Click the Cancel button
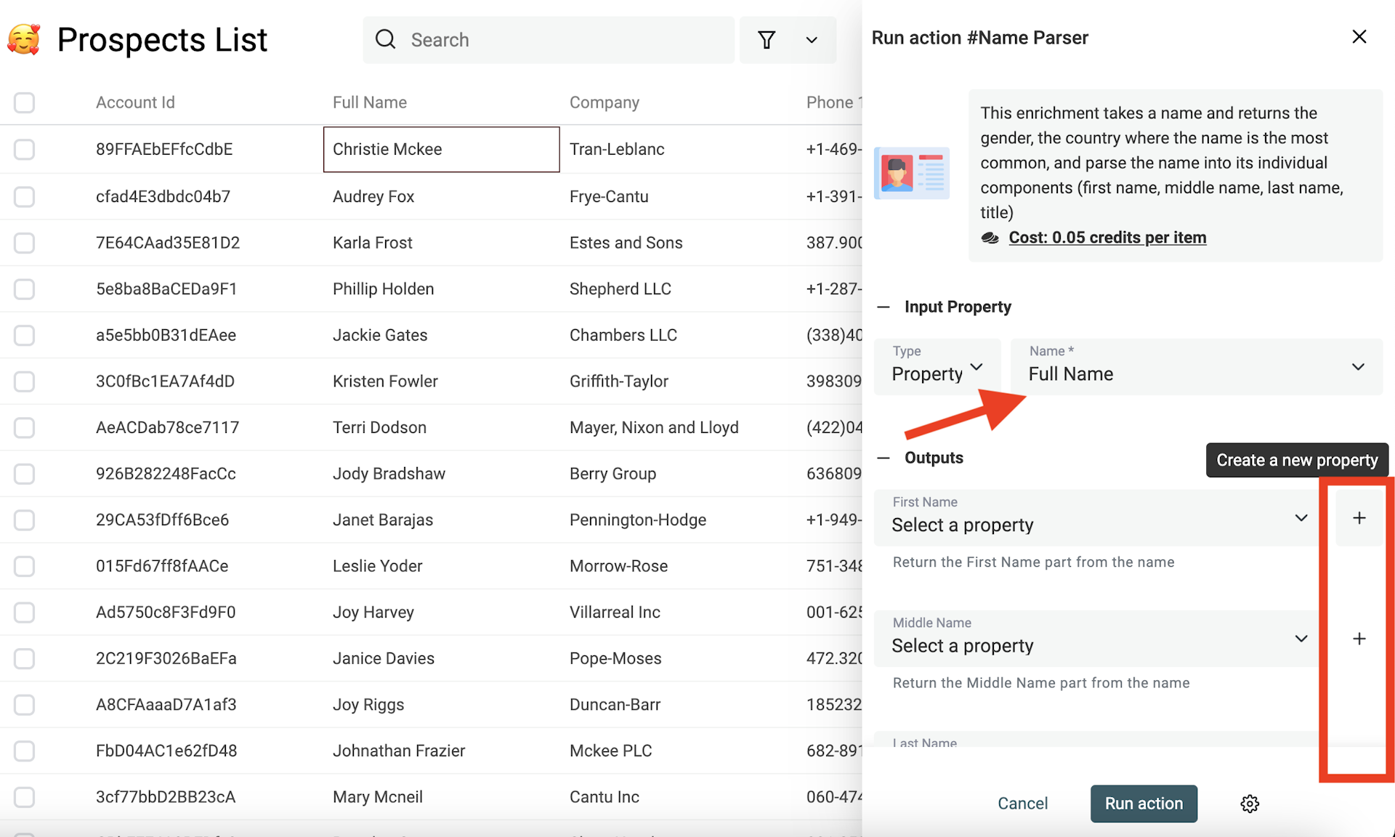1395x837 pixels. [x=1022, y=804]
